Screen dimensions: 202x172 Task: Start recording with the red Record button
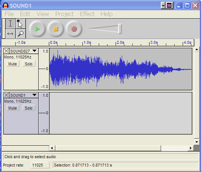(74, 29)
